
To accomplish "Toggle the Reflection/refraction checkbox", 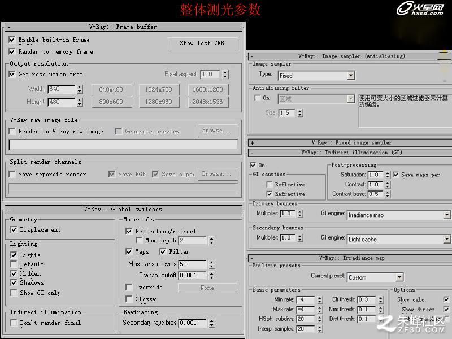I will click(129, 231).
